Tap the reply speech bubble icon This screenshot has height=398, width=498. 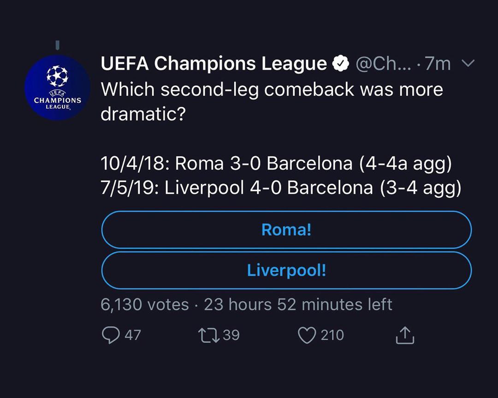pyautogui.click(x=111, y=335)
